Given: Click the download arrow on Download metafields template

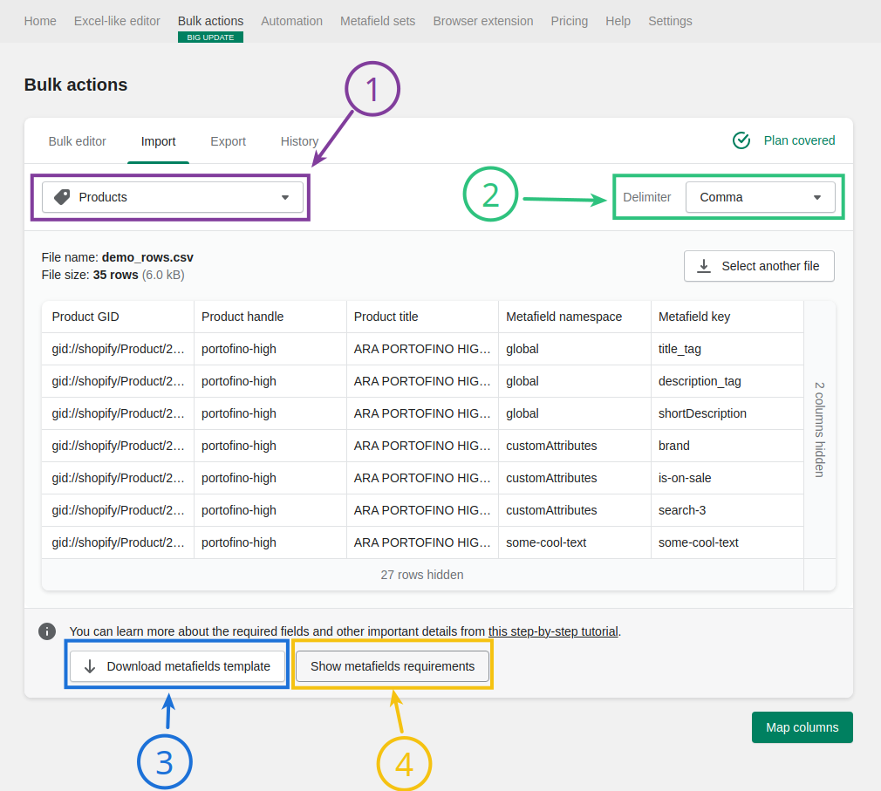Looking at the screenshot, I should coord(88,665).
